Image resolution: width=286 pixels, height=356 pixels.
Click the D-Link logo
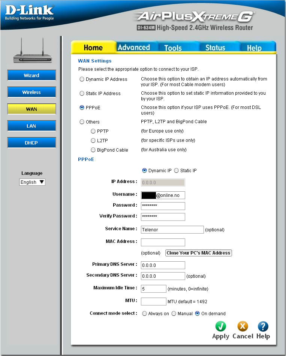coord(29,13)
